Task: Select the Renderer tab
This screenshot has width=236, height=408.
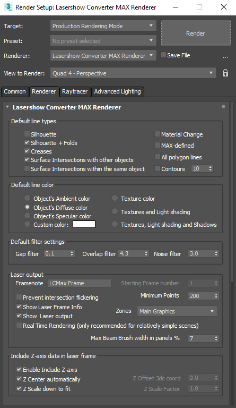Action: tap(44, 91)
